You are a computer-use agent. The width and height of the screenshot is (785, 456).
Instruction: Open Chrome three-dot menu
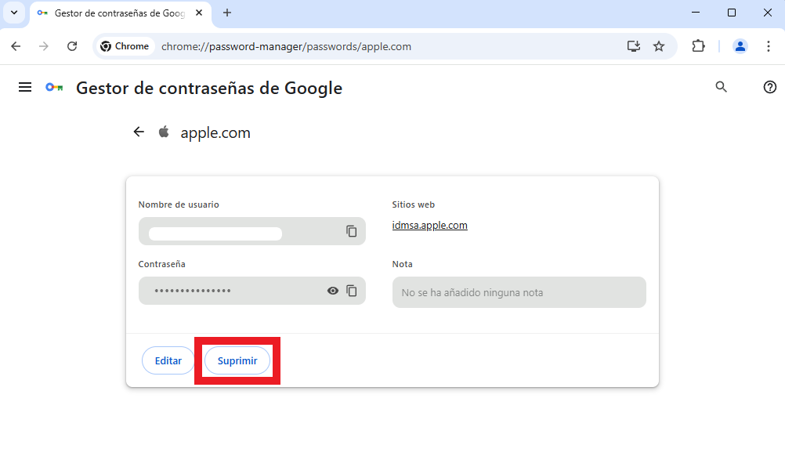[768, 46]
